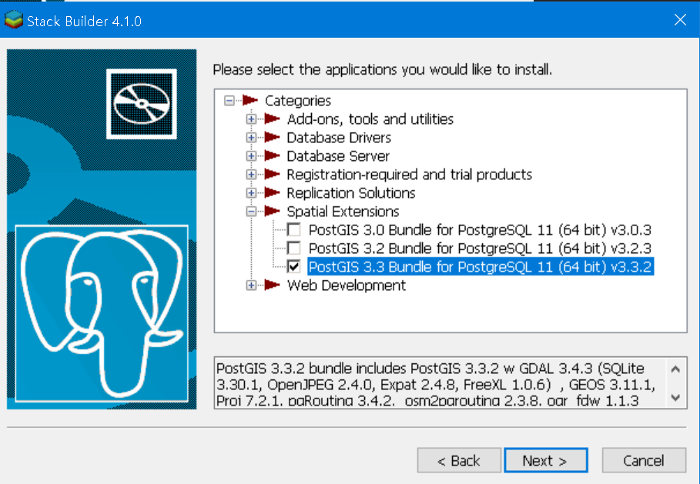Select PostGIS 3.2 Bundle for PostgreSQL 11 row text
Viewport: 700px width, 484px height.
coord(480,248)
